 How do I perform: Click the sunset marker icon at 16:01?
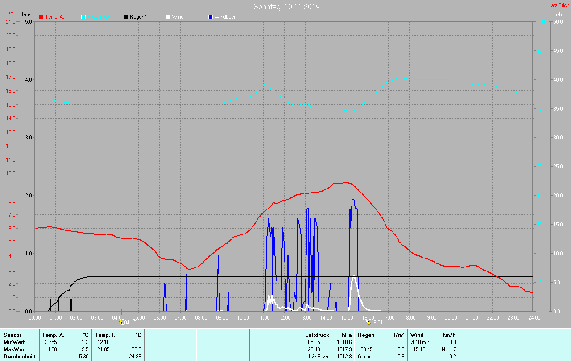click(368, 322)
